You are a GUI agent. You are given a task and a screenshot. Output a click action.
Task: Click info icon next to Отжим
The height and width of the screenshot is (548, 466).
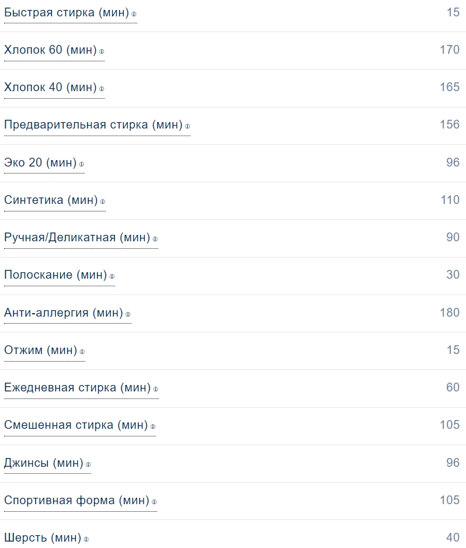tap(82, 352)
